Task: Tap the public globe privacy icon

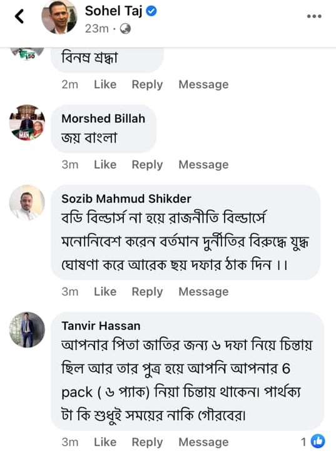Action: pos(125,29)
